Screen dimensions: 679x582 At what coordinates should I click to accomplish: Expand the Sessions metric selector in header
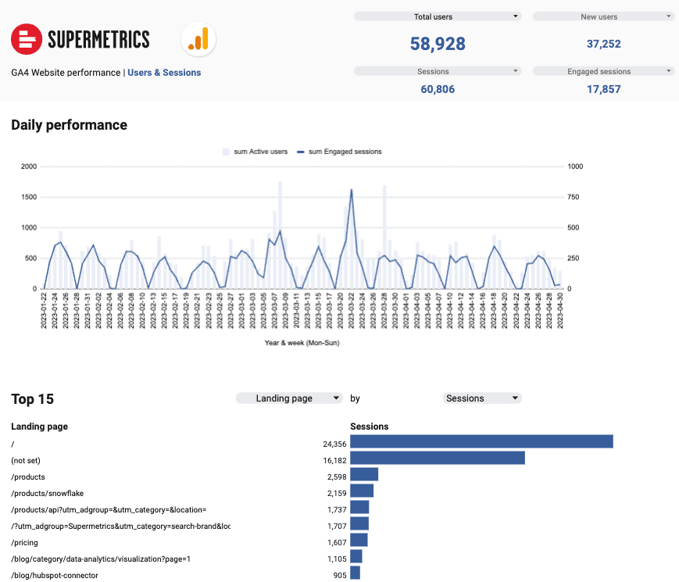[437, 71]
